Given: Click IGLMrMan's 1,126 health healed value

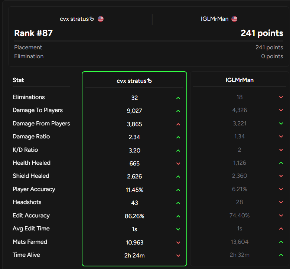Looking at the screenshot, I should [x=240, y=163].
